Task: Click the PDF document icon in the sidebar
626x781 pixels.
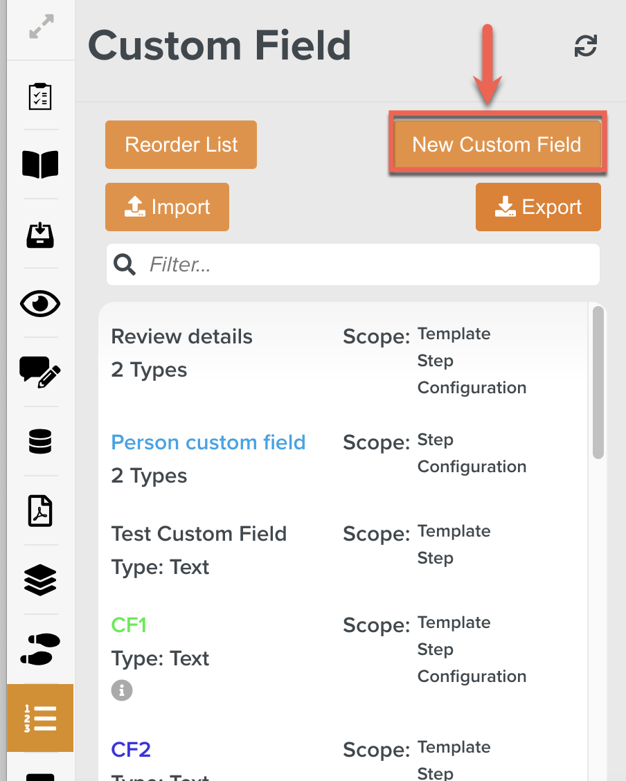Action: pos(40,511)
